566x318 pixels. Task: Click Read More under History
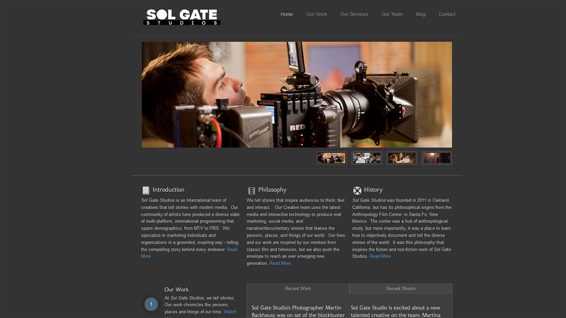[x=380, y=256]
